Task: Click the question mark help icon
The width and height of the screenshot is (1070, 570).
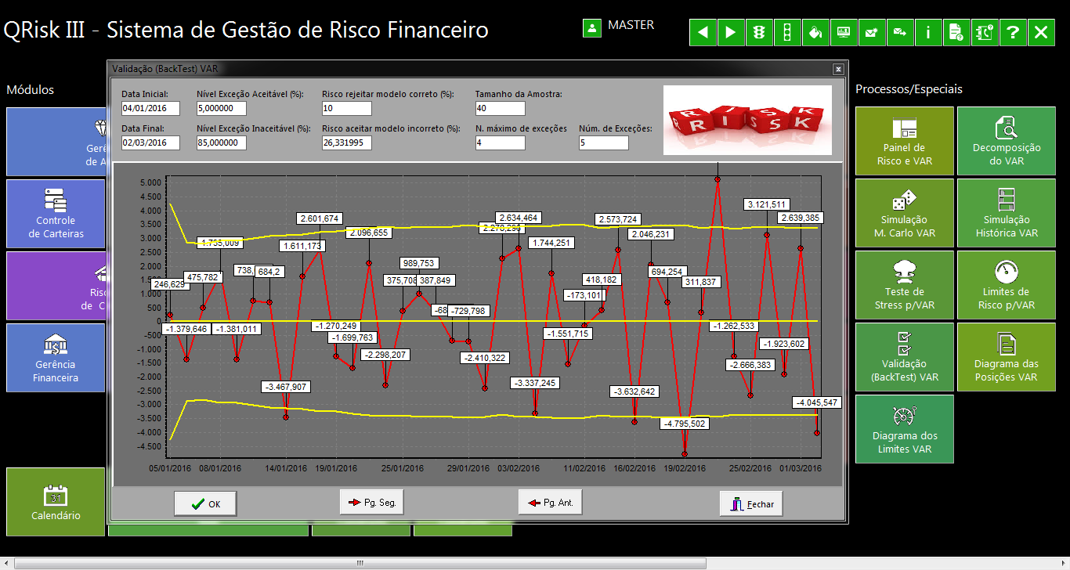Action: click(x=1013, y=32)
